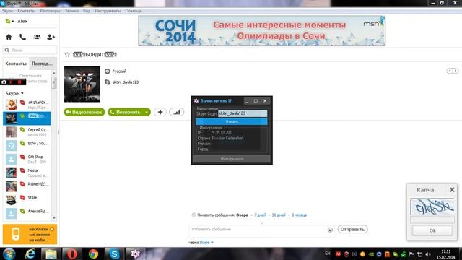Click Skype Login field in IP tool
462x260 pixels.
coord(243,113)
